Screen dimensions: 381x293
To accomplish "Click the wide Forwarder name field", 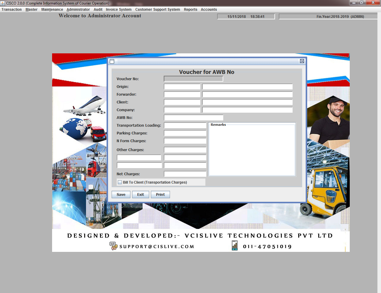I will pyautogui.click(x=247, y=94).
